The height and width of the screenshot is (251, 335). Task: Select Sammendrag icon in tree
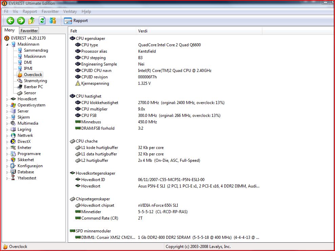coord(20,50)
